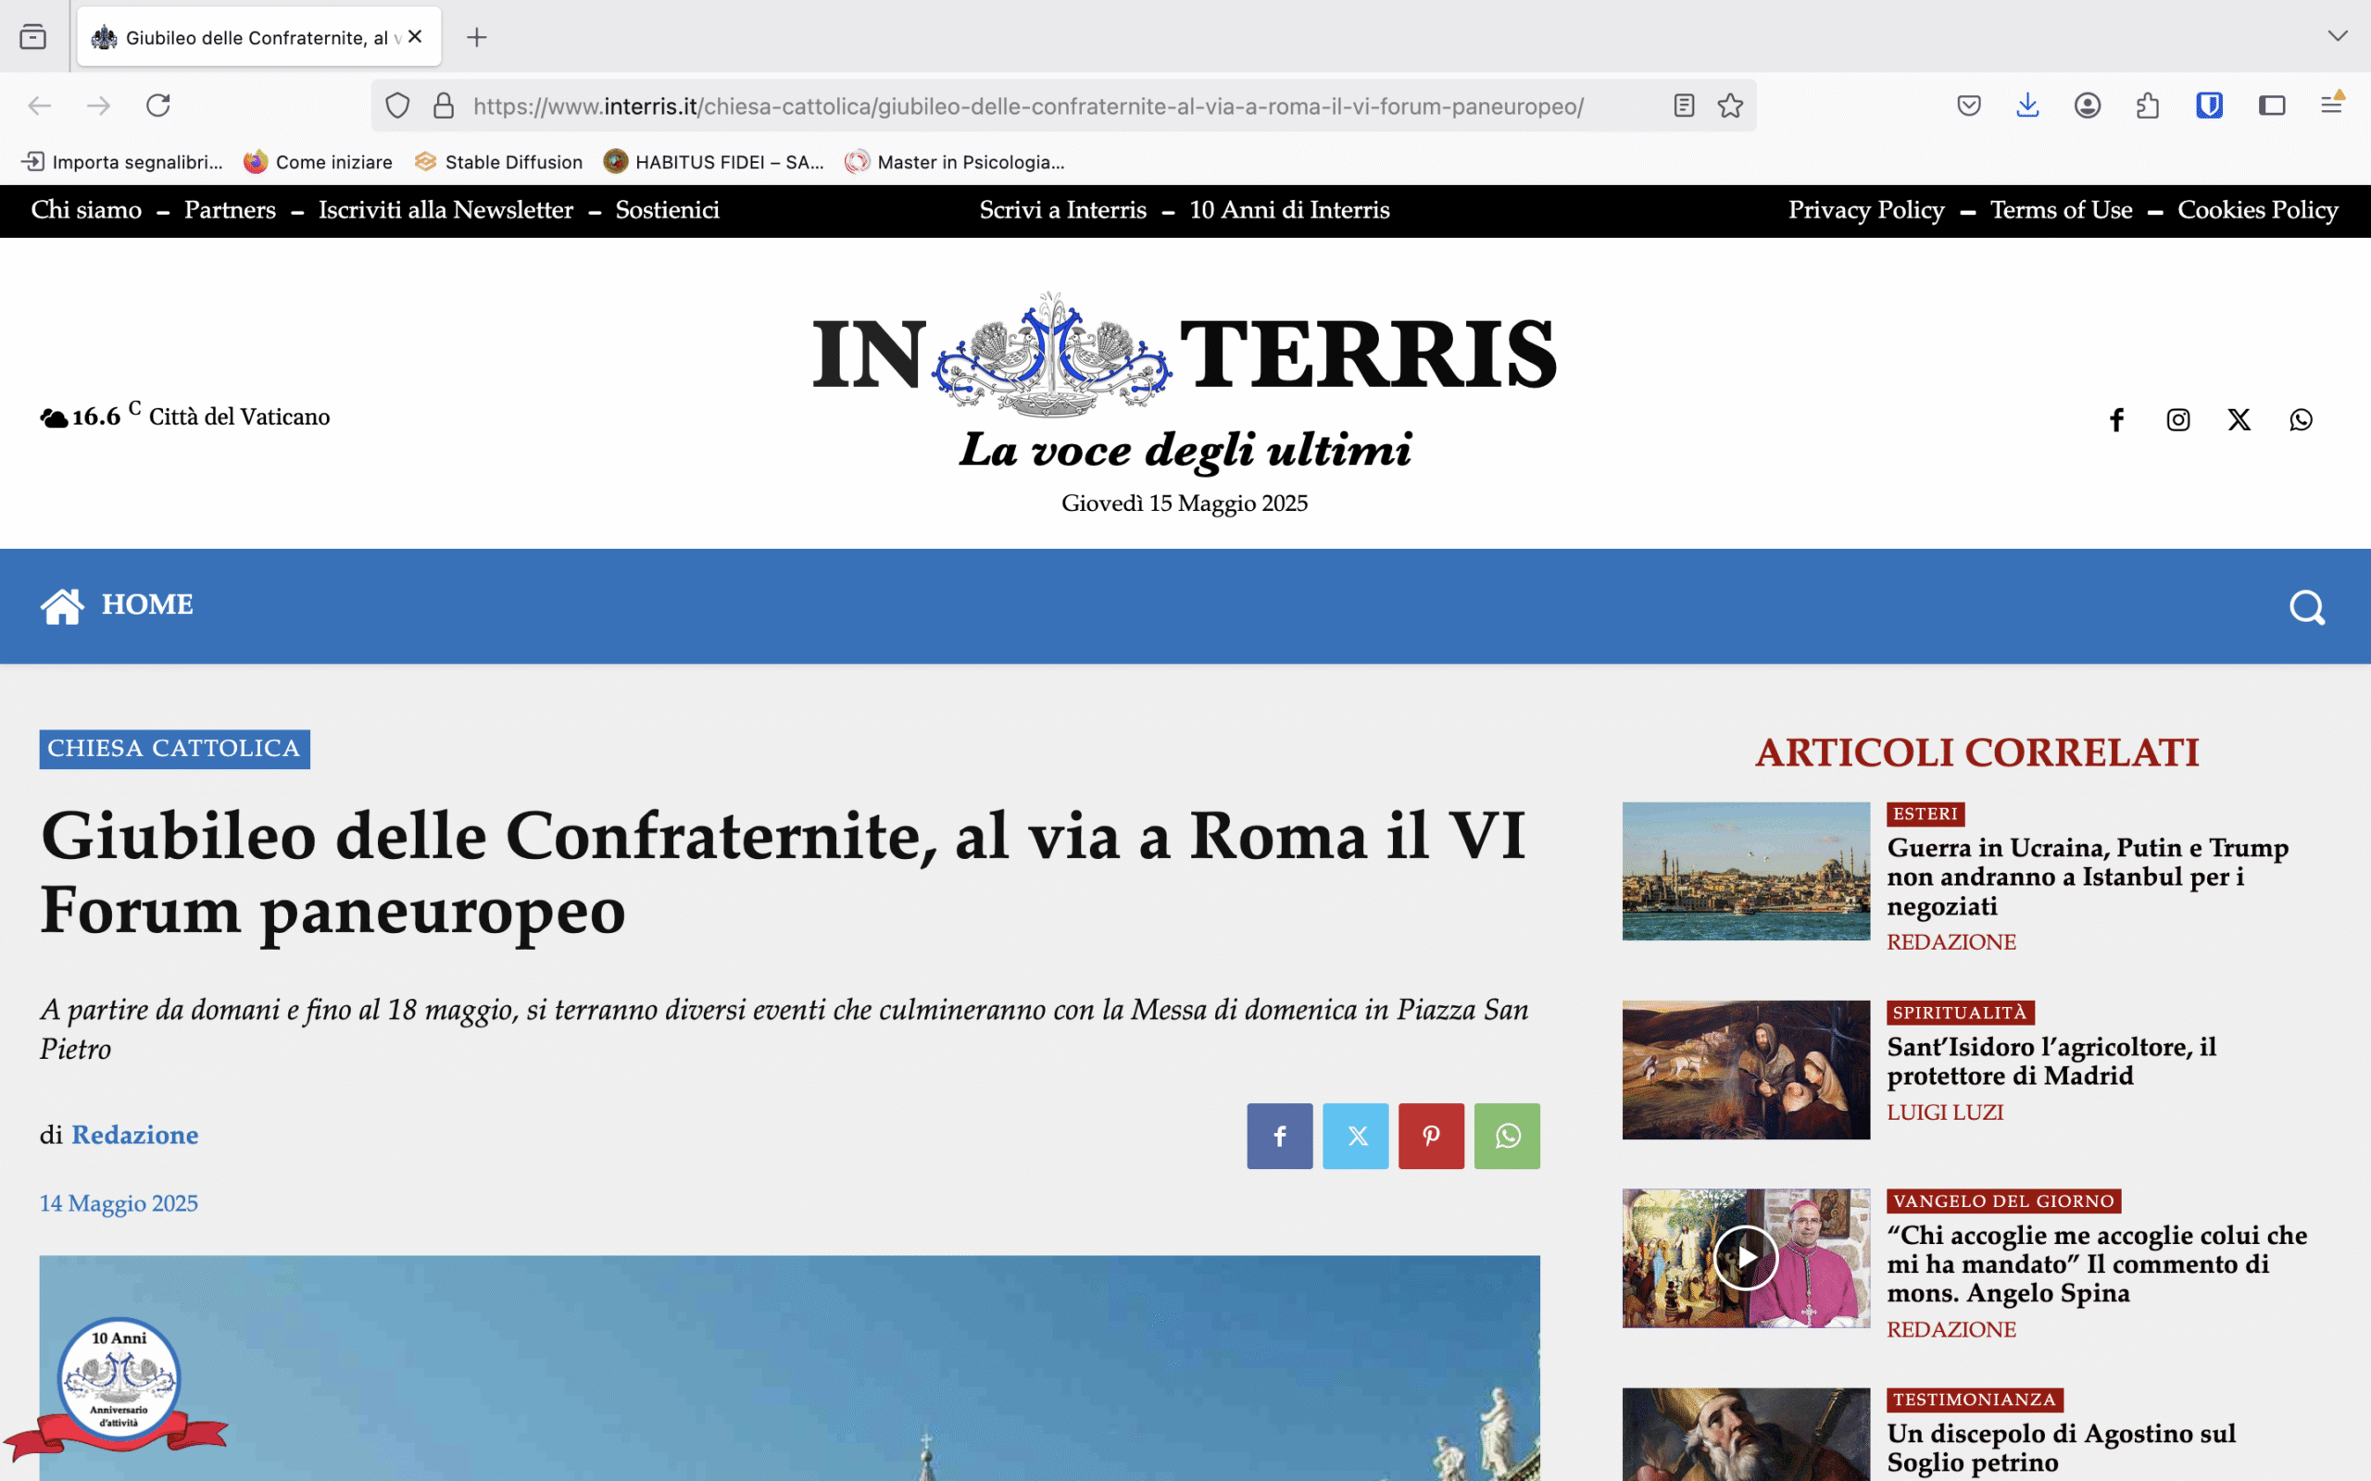Share the article on Pinterest
The width and height of the screenshot is (2371, 1481).
(x=1430, y=1137)
